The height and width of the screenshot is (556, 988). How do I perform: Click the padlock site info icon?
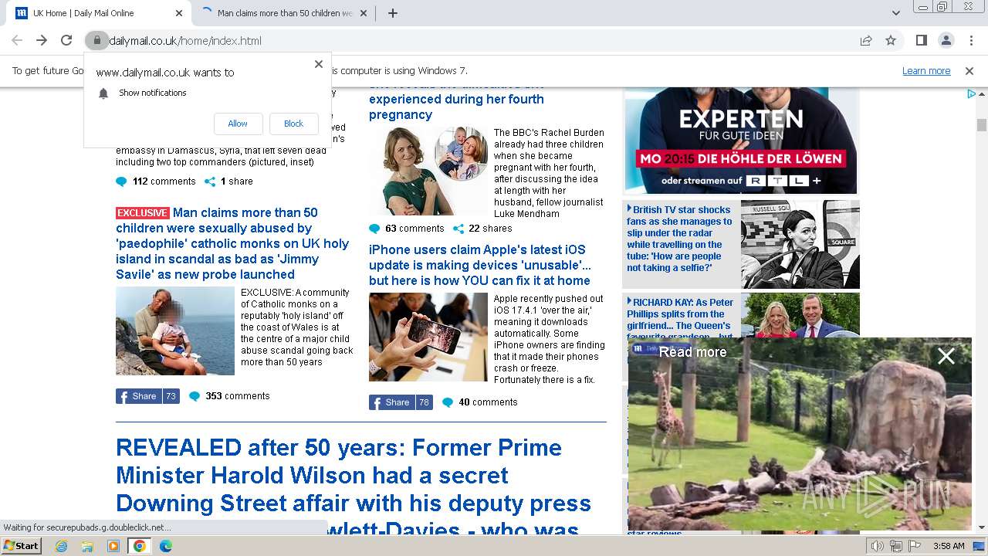(96, 40)
